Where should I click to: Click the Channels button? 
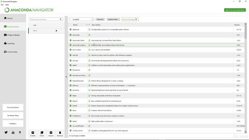pos(100,19)
